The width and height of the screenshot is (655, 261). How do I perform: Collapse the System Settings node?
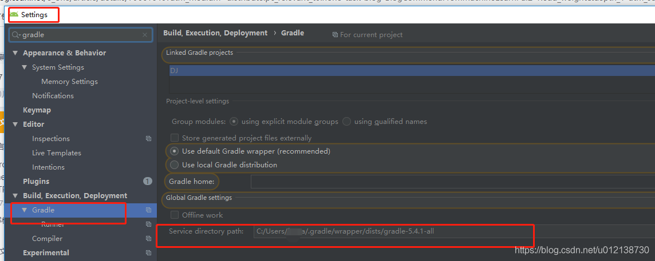25,67
